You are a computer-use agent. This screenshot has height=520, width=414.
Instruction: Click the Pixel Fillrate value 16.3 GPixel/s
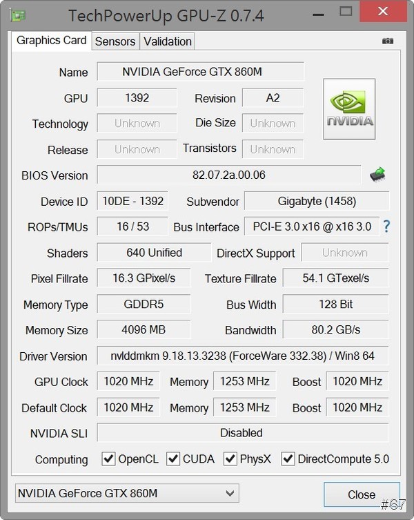click(144, 278)
